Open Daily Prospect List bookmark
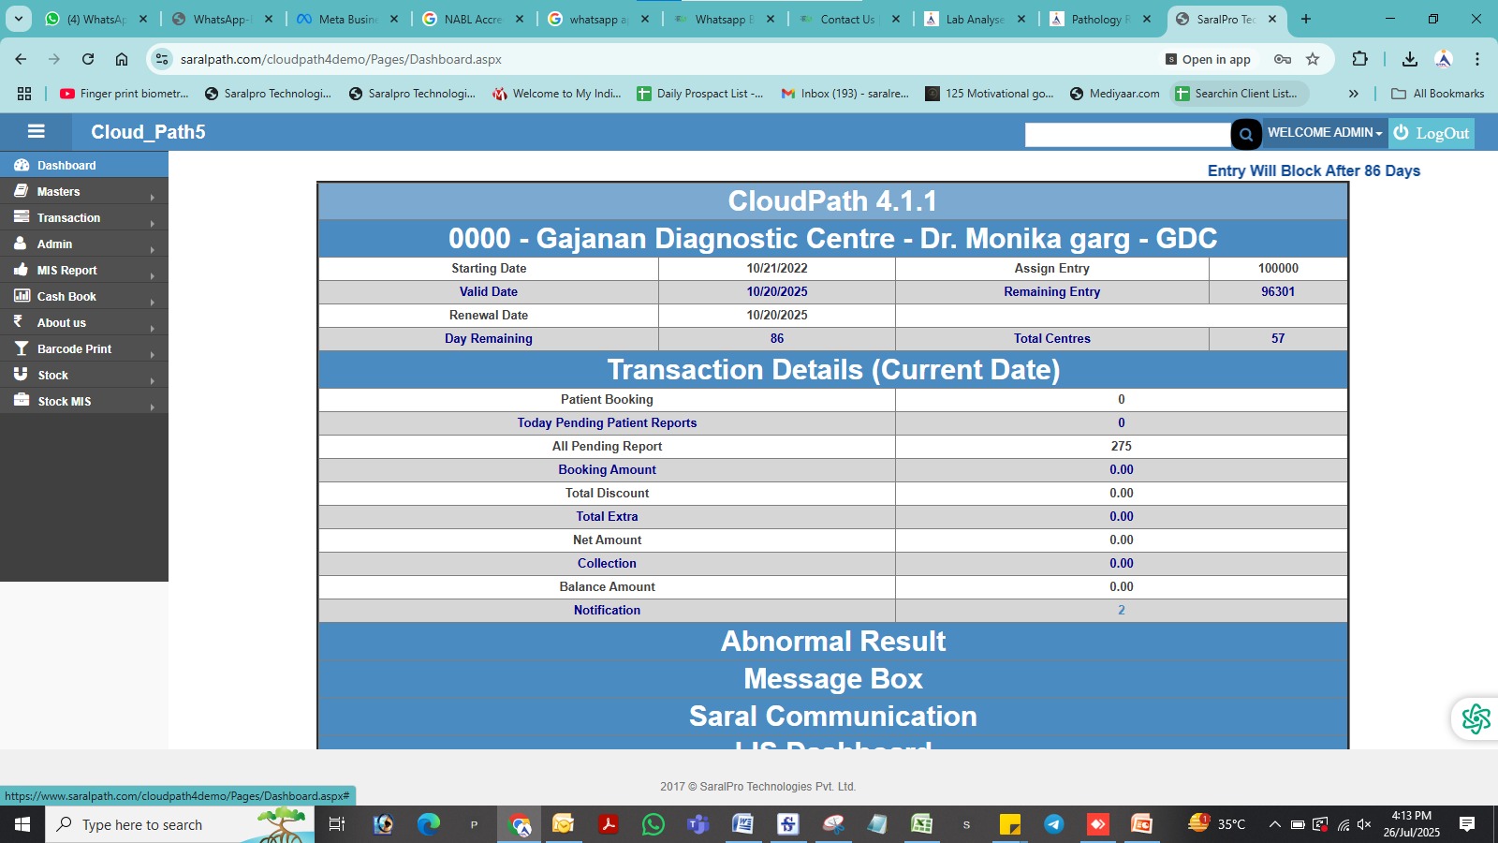This screenshot has height=843, width=1498. [x=700, y=94]
